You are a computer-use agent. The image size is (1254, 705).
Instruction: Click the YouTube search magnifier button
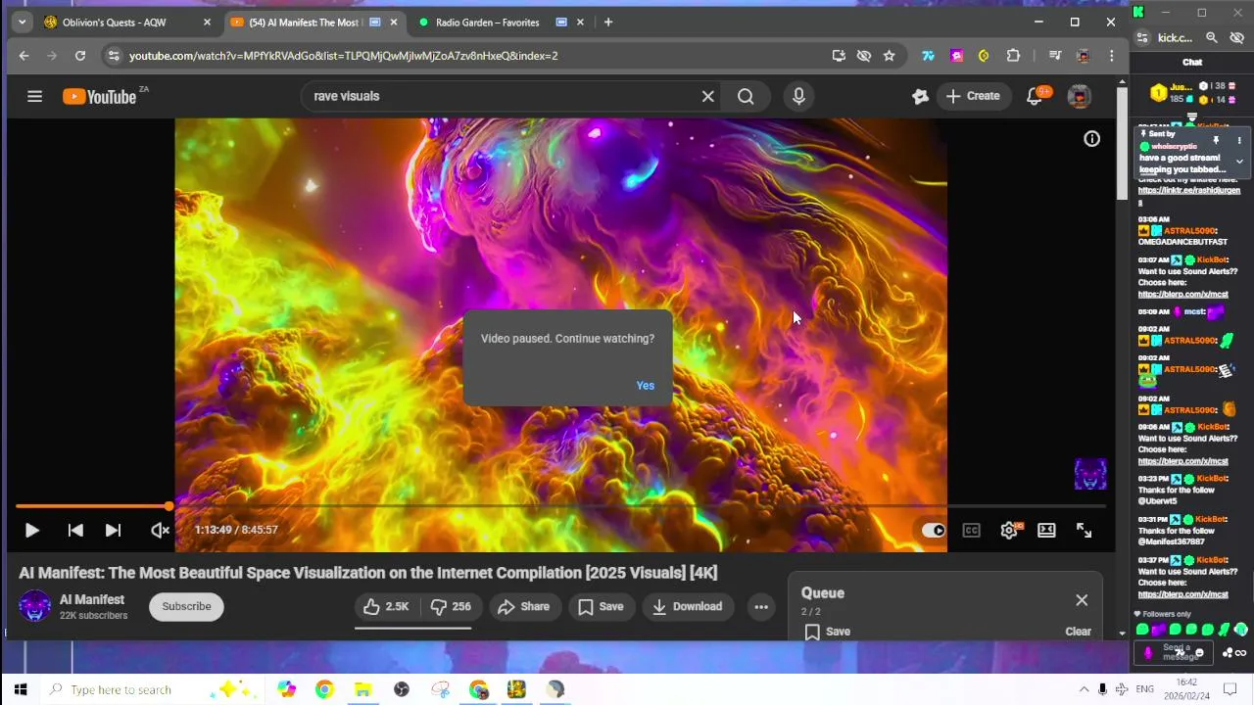point(746,96)
